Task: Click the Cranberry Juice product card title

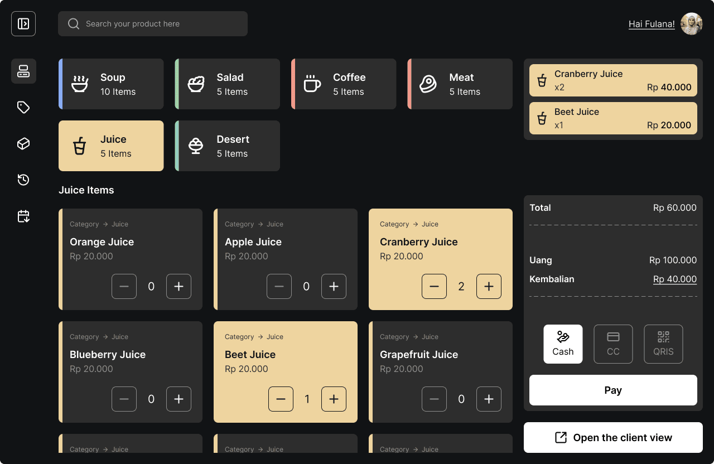Action: pyautogui.click(x=419, y=242)
